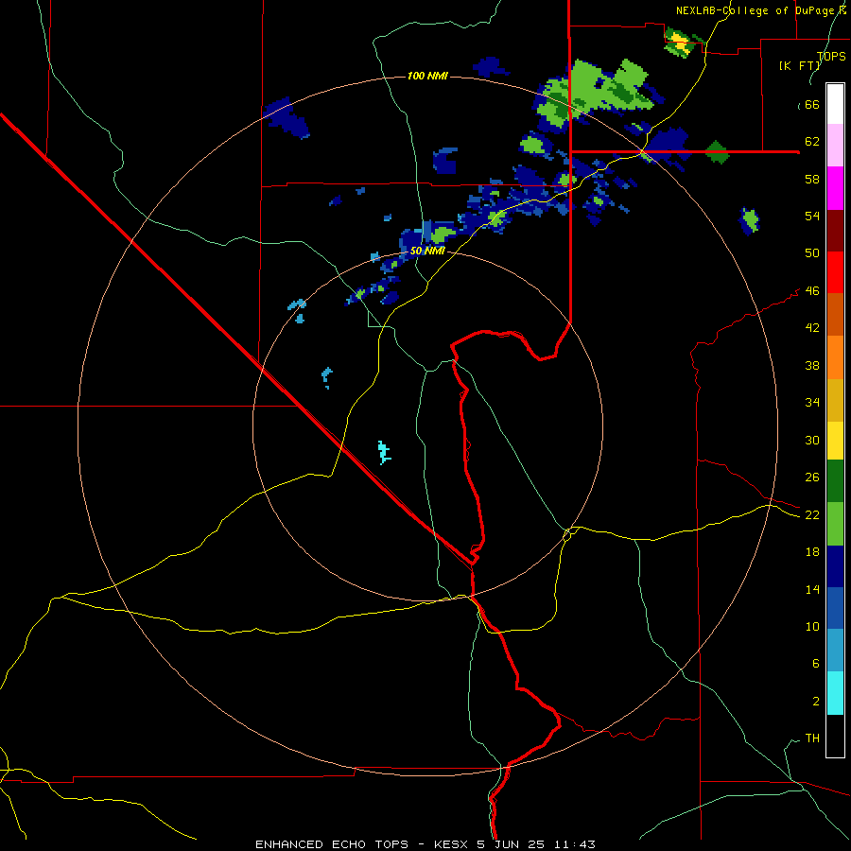Click the orange 42 kft legend swatch
Viewport: 851px width, 851px height.
(835, 357)
